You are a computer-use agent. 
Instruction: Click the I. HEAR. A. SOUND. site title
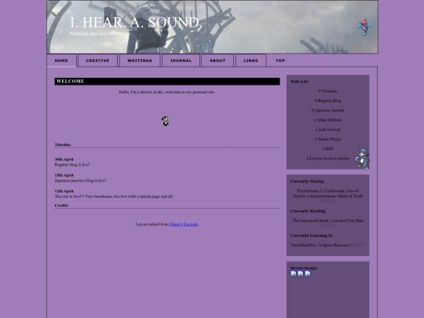[136, 23]
